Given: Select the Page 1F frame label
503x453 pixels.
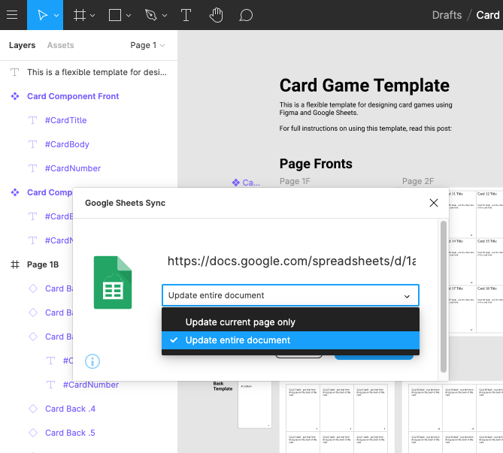Looking at the screenshot, I should click(x=295, y=182).
